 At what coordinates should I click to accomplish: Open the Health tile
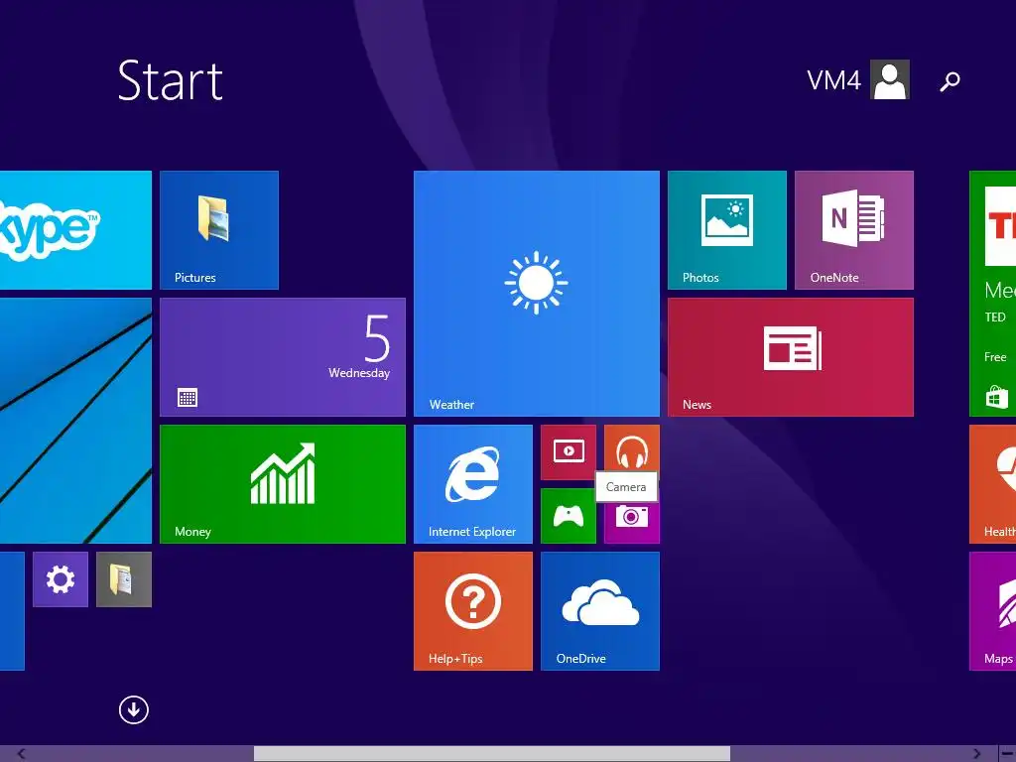pos(992,484)
